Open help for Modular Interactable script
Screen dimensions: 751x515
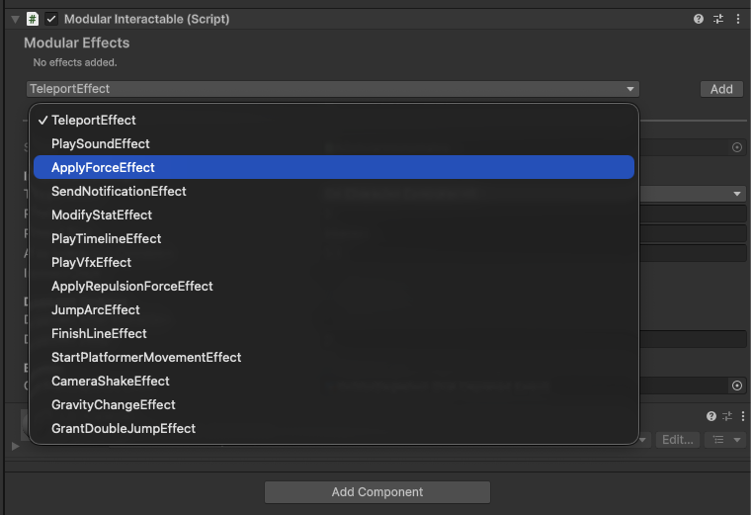tap(699, 19)
